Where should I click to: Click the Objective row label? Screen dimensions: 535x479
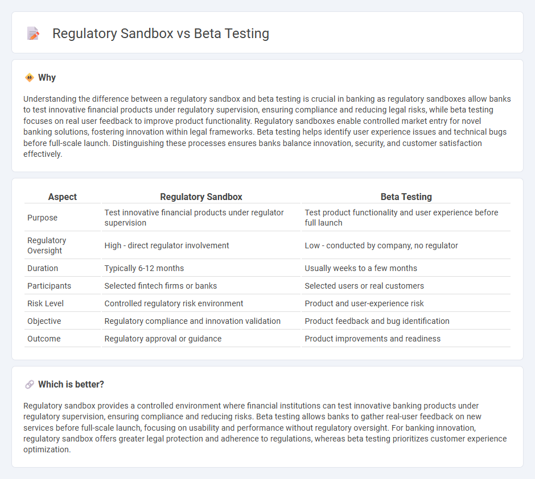click(44, 321)
